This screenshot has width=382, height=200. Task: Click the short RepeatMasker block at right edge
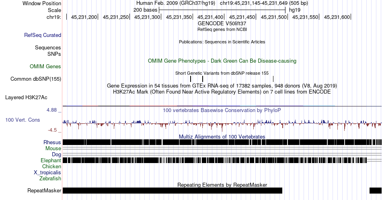pos(376,190)
